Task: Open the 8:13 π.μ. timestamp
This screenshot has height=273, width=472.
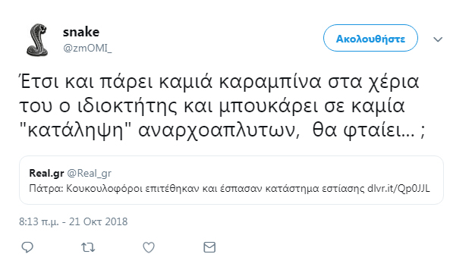Action: 39,222
